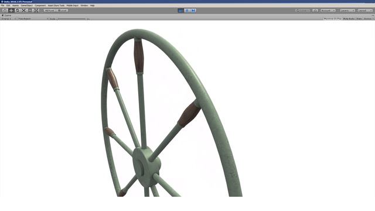
Task: Open the Collab menu
Action: (x=303, y=11)
